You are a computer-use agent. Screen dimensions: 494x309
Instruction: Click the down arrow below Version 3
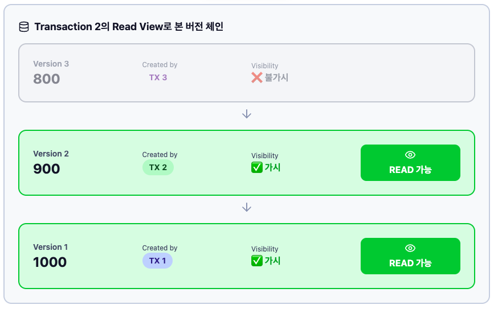(x=247, y=114)
